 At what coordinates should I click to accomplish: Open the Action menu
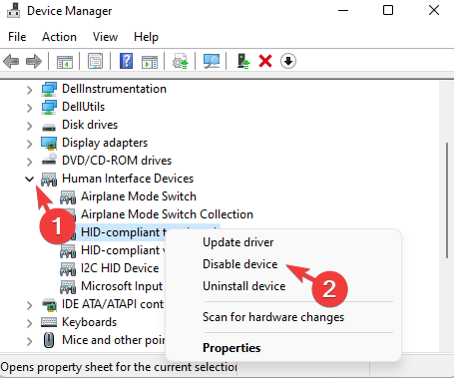59,37
